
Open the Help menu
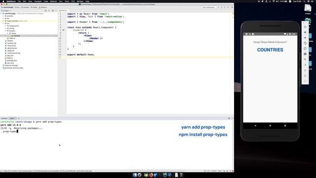point(87,1)
